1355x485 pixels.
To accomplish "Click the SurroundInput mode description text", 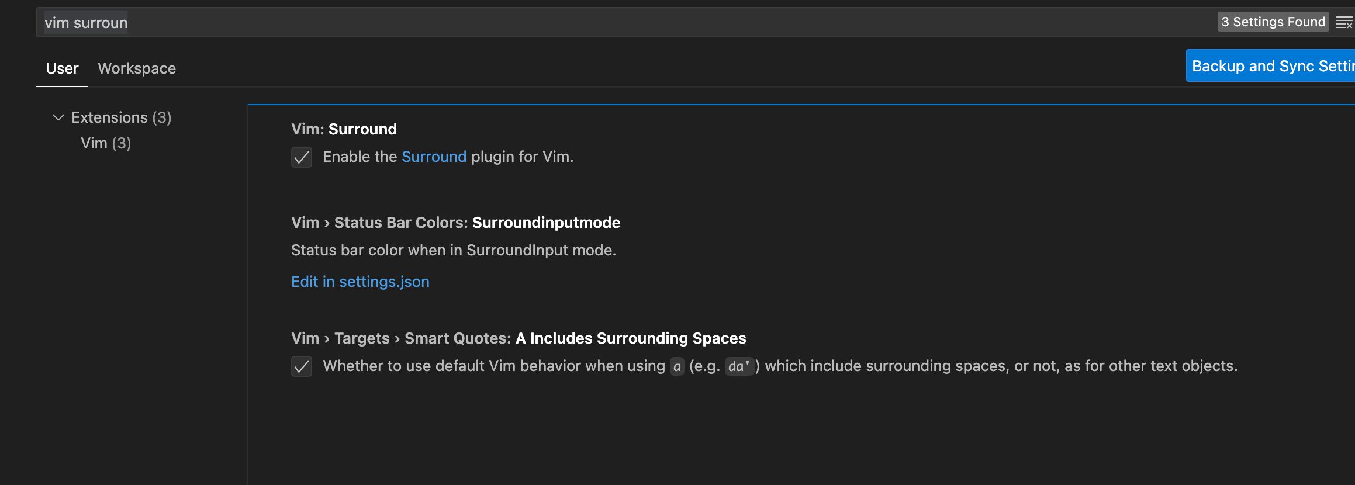I will coord(453,250).
